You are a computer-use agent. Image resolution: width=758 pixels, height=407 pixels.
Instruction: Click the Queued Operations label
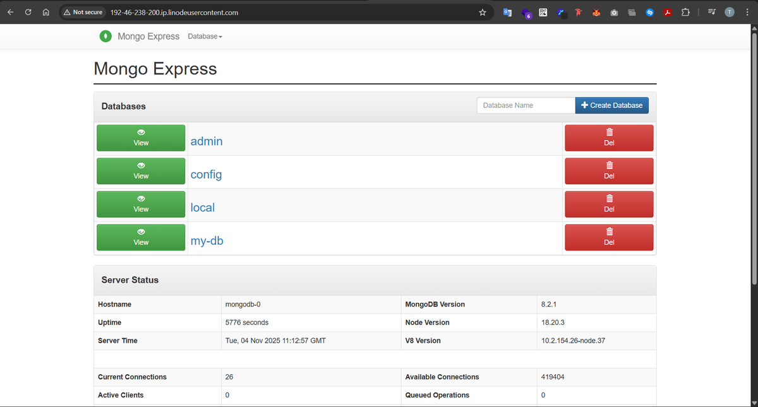click(437, 395)
